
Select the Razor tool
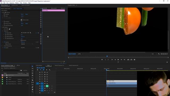(x=32, y=80)
